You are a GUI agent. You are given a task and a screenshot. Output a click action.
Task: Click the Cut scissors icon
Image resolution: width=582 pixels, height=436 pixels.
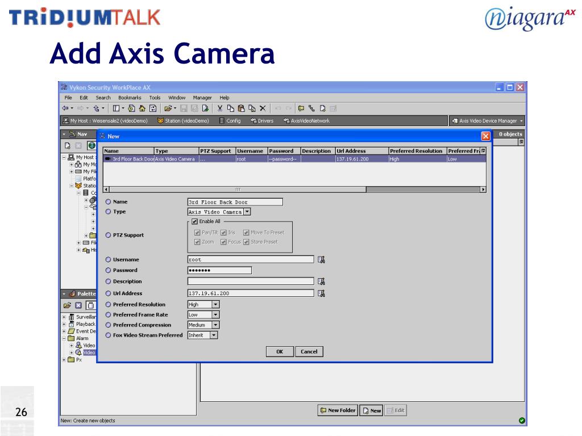pyautogui.click(x=220, y=108)
